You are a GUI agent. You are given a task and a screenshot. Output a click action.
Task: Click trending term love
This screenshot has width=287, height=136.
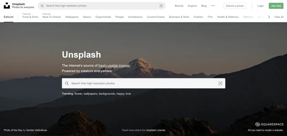click(x=128, y=94)
